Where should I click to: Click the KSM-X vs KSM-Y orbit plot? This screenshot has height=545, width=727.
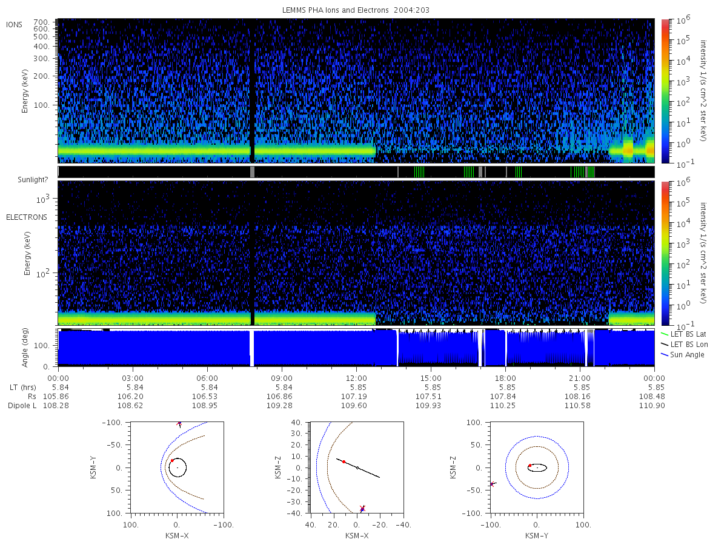[x=176, y=467]
